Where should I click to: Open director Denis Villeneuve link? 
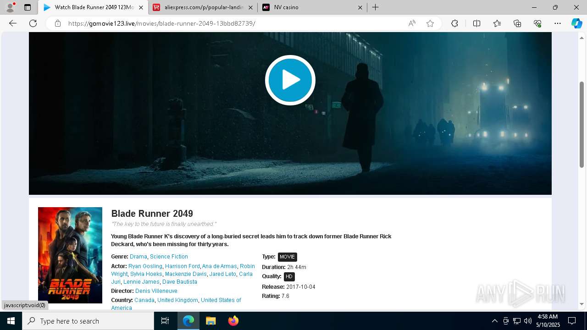[156, 291]
